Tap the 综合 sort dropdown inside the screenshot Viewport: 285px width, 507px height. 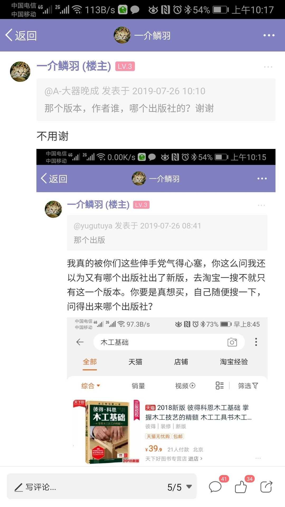click(x=91, y=386)
